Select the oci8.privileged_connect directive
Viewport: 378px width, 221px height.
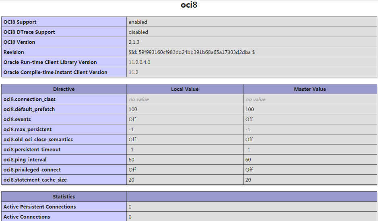click(32, 170)
